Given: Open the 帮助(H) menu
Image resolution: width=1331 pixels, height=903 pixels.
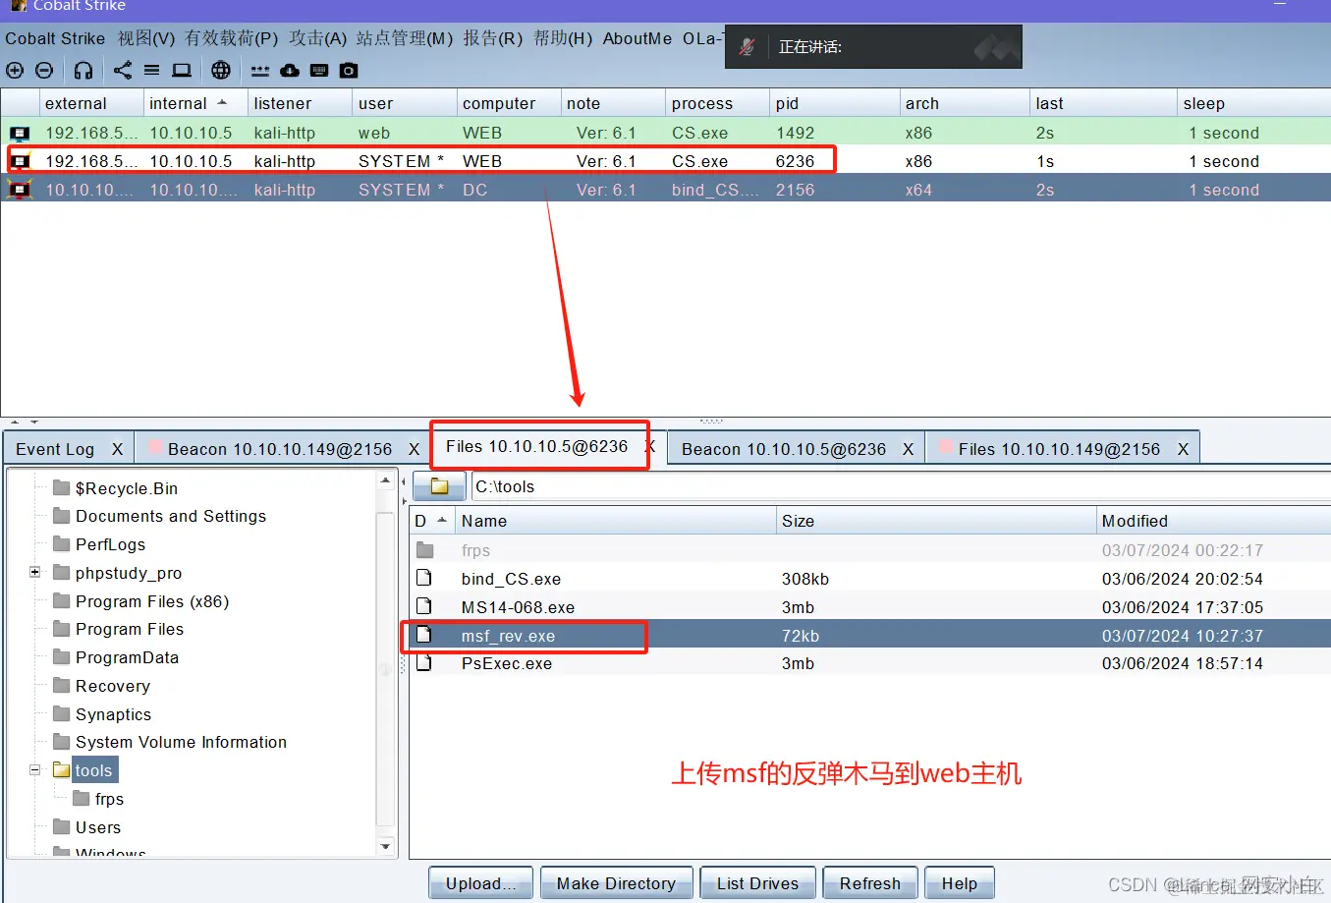Looking at the screenshot, I should (x=563, y=38).
